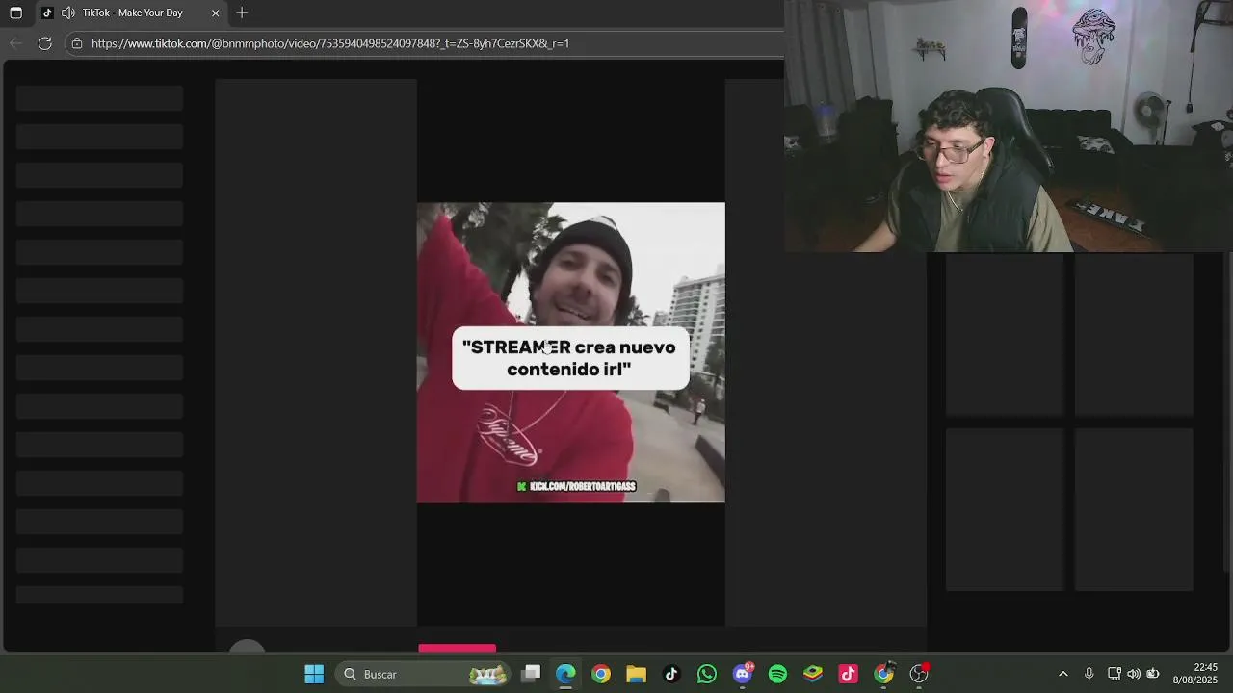This screenshot has height=693, width=1233.
Task: Open the clock showing 22:45 8/08/2025
Action: point(1197,674)
